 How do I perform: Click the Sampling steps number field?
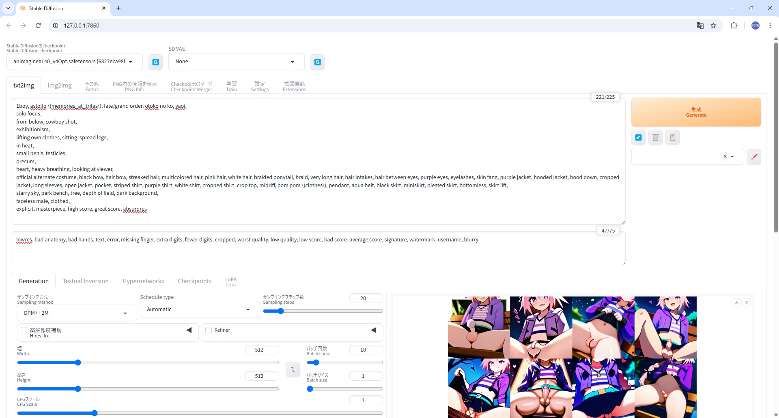coord(366,299)
